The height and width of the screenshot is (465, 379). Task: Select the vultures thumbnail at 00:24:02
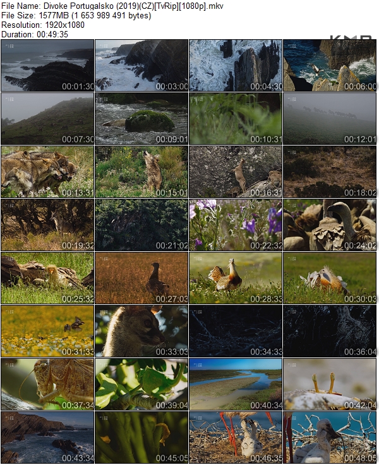[x=330, y=225]
